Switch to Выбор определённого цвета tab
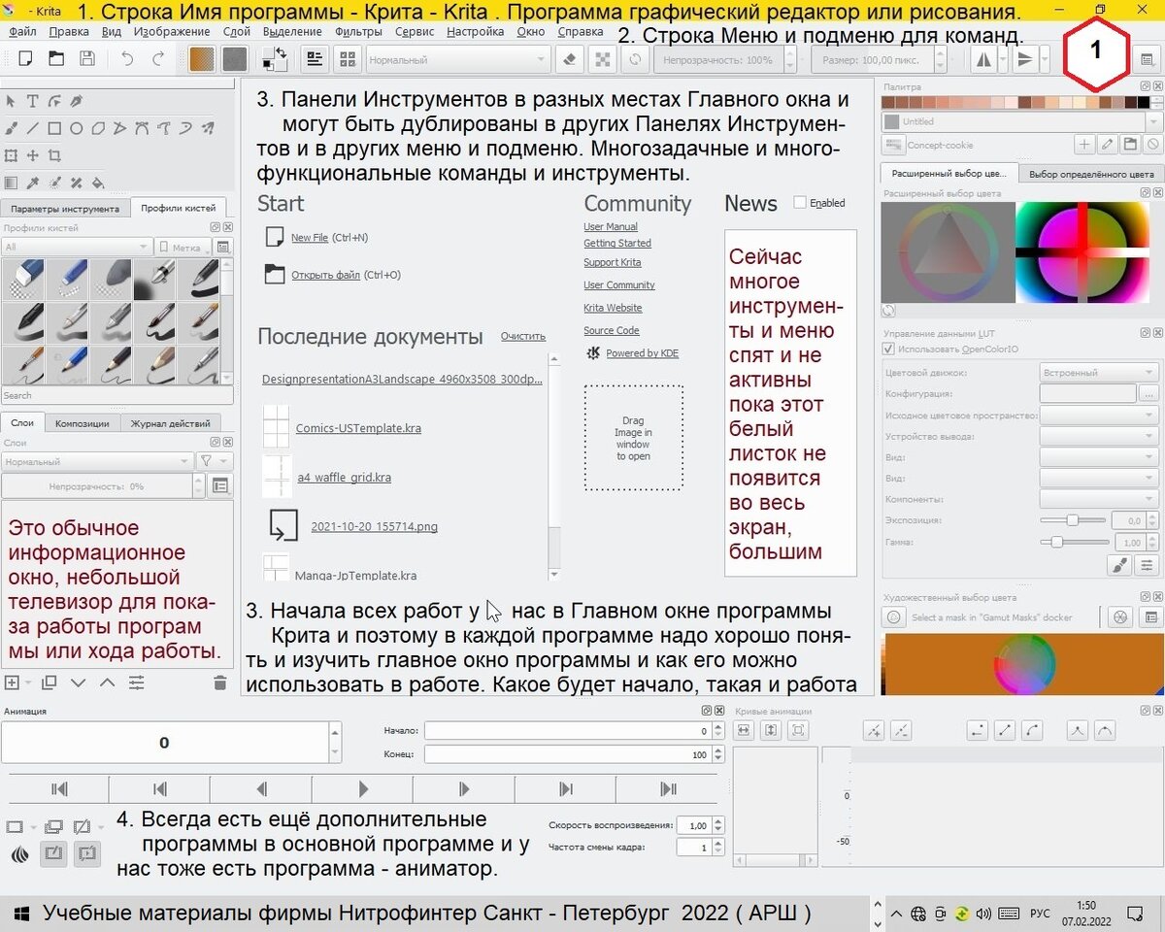This screenshot has height=932, width=1165. (x=1091, y=174)
